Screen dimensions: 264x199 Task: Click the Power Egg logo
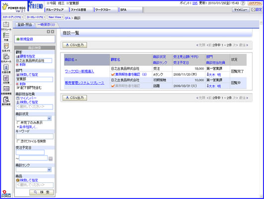click(x=14, y=7)
